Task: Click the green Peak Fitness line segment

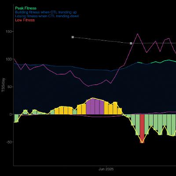Action: (x=140, y=63)
